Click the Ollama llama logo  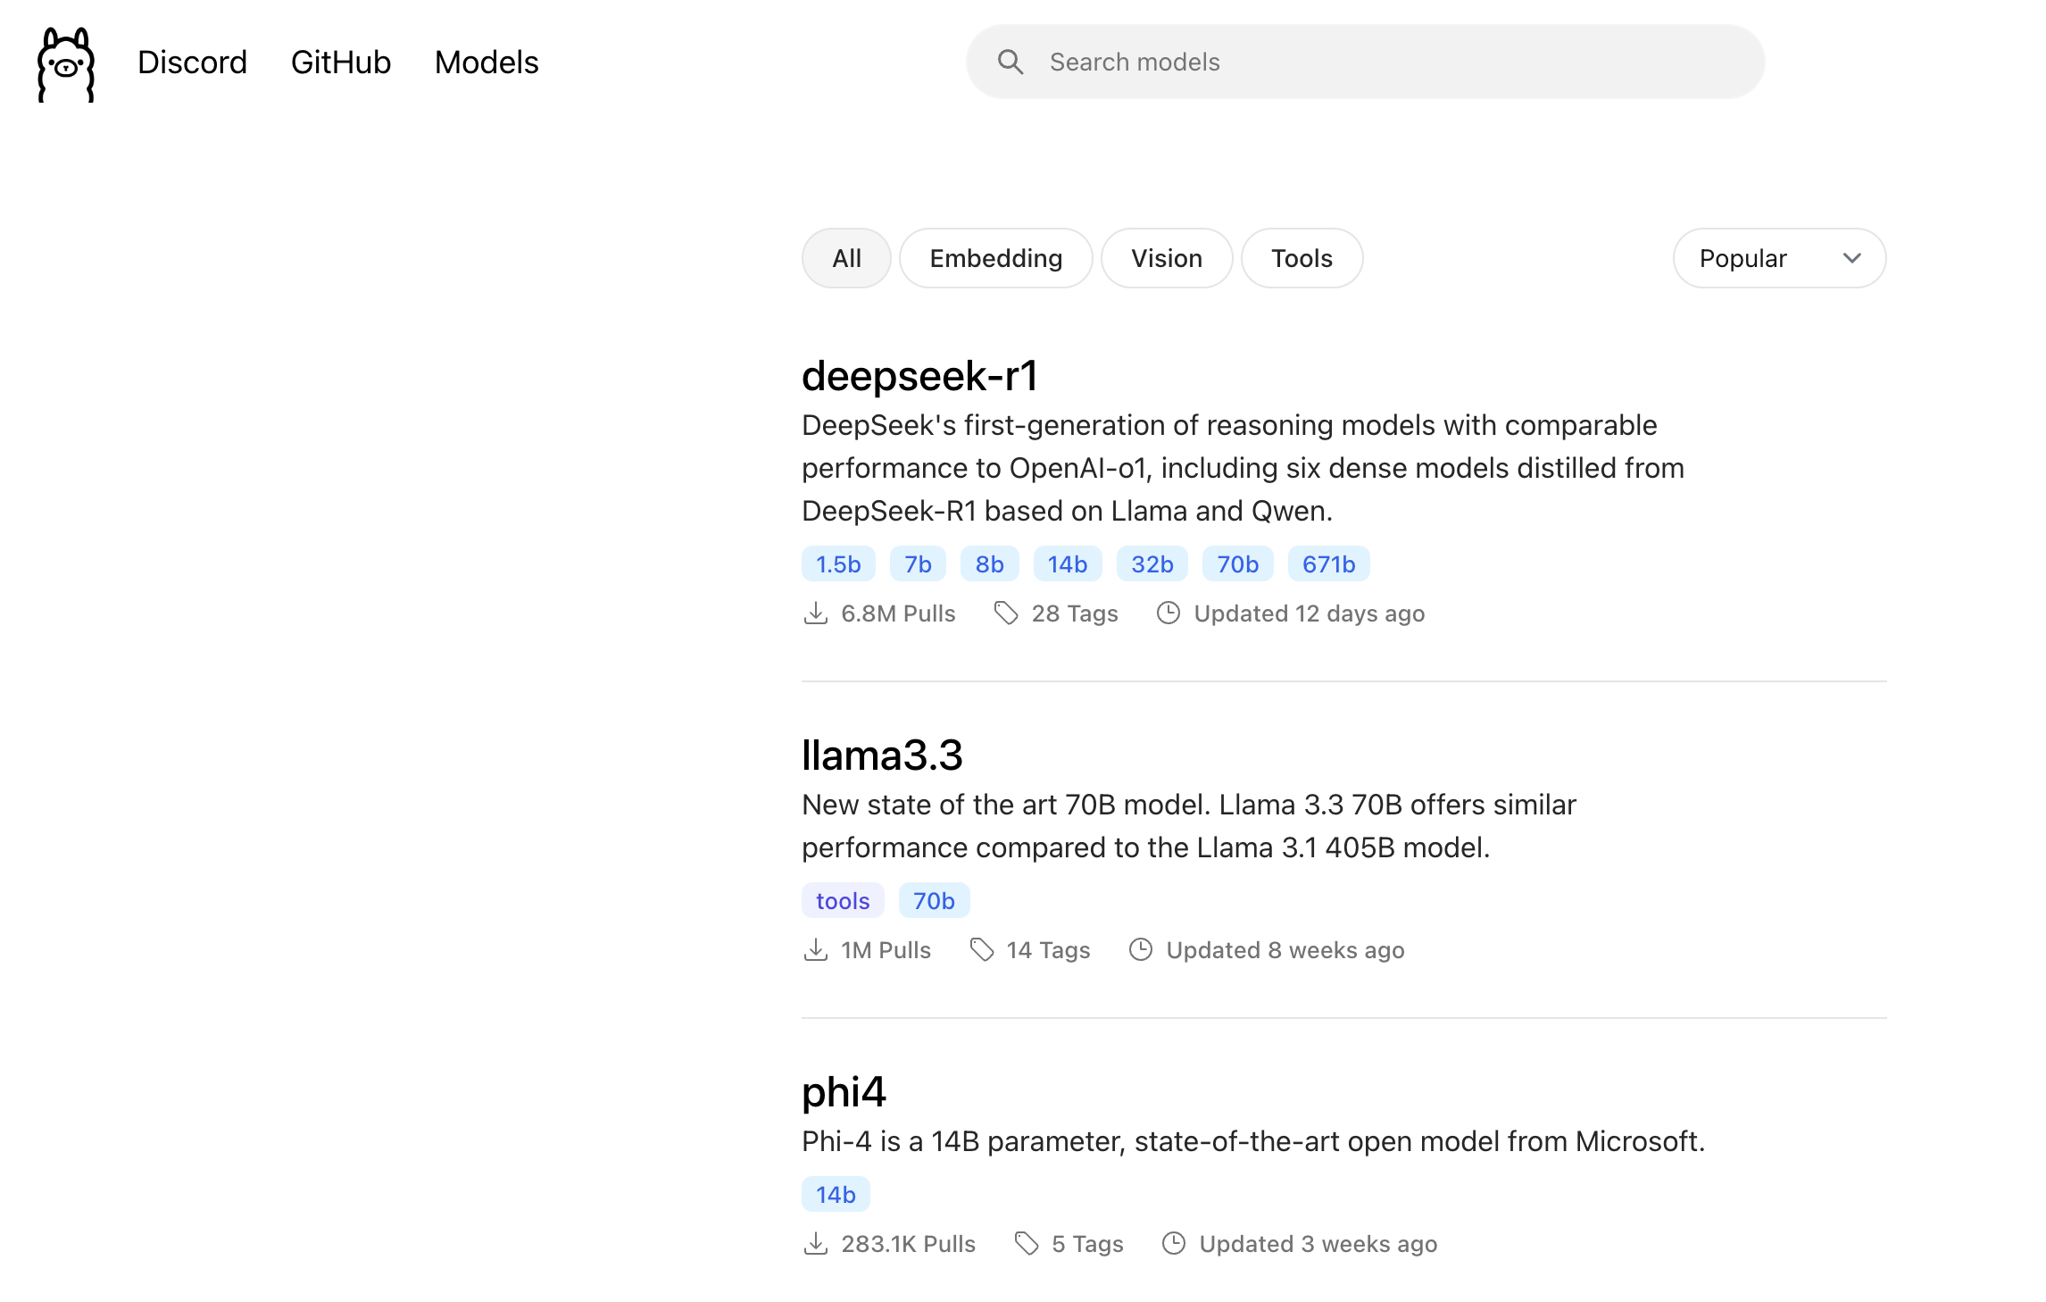(x=66, y=64)
